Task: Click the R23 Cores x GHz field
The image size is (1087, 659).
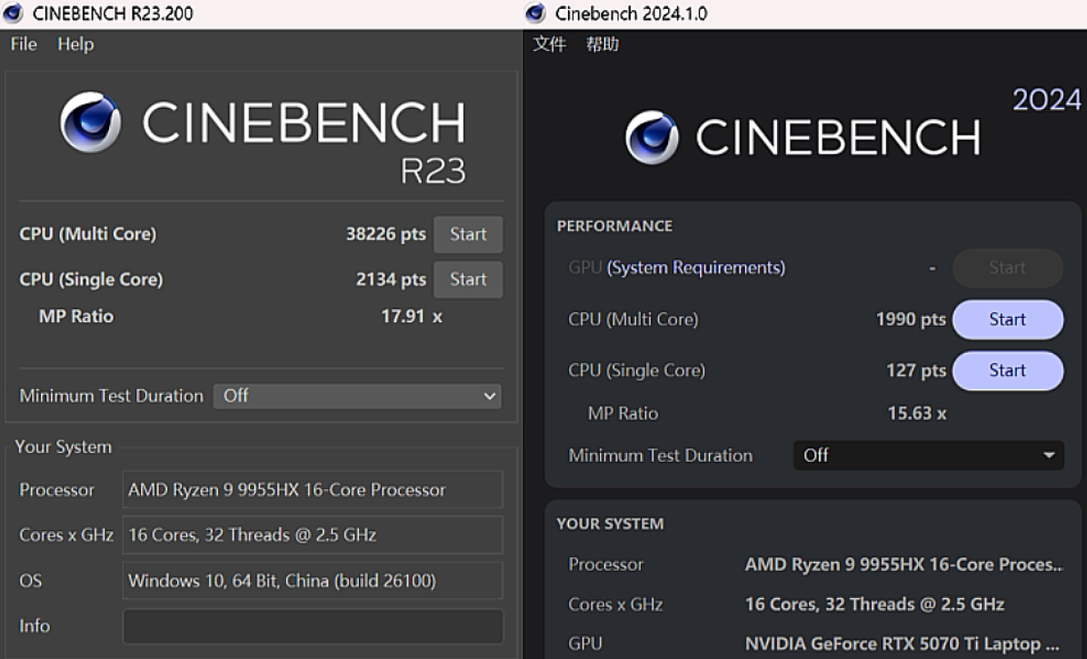Action: click(x=313, y=535)
